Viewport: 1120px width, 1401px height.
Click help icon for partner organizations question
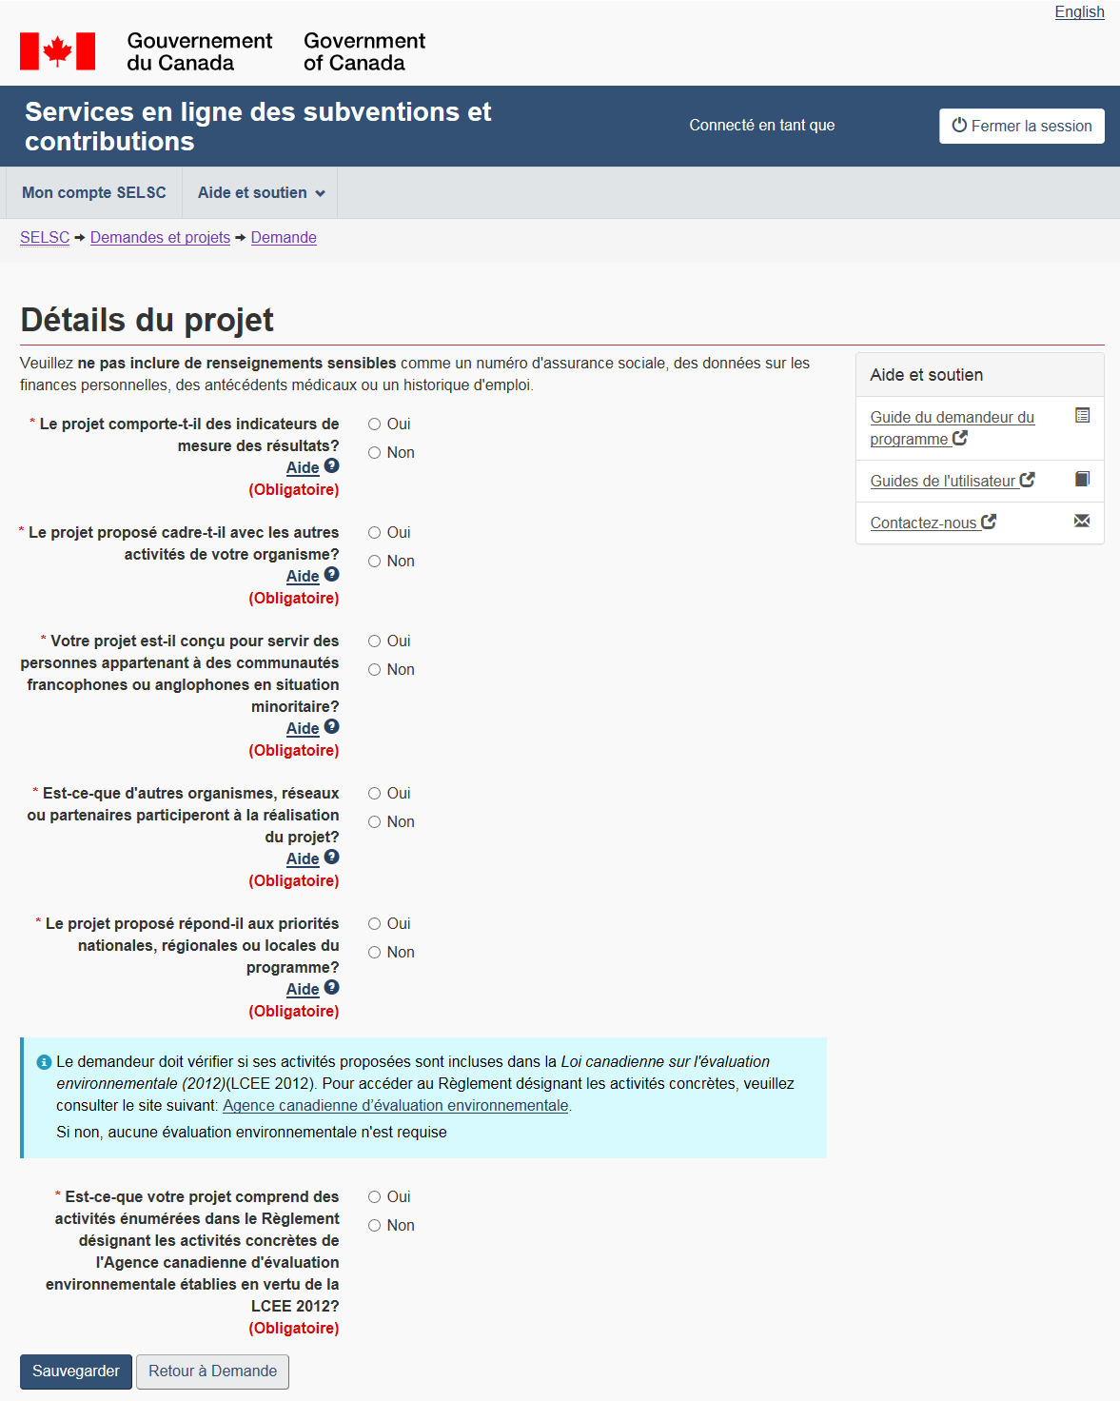point(331,857)
